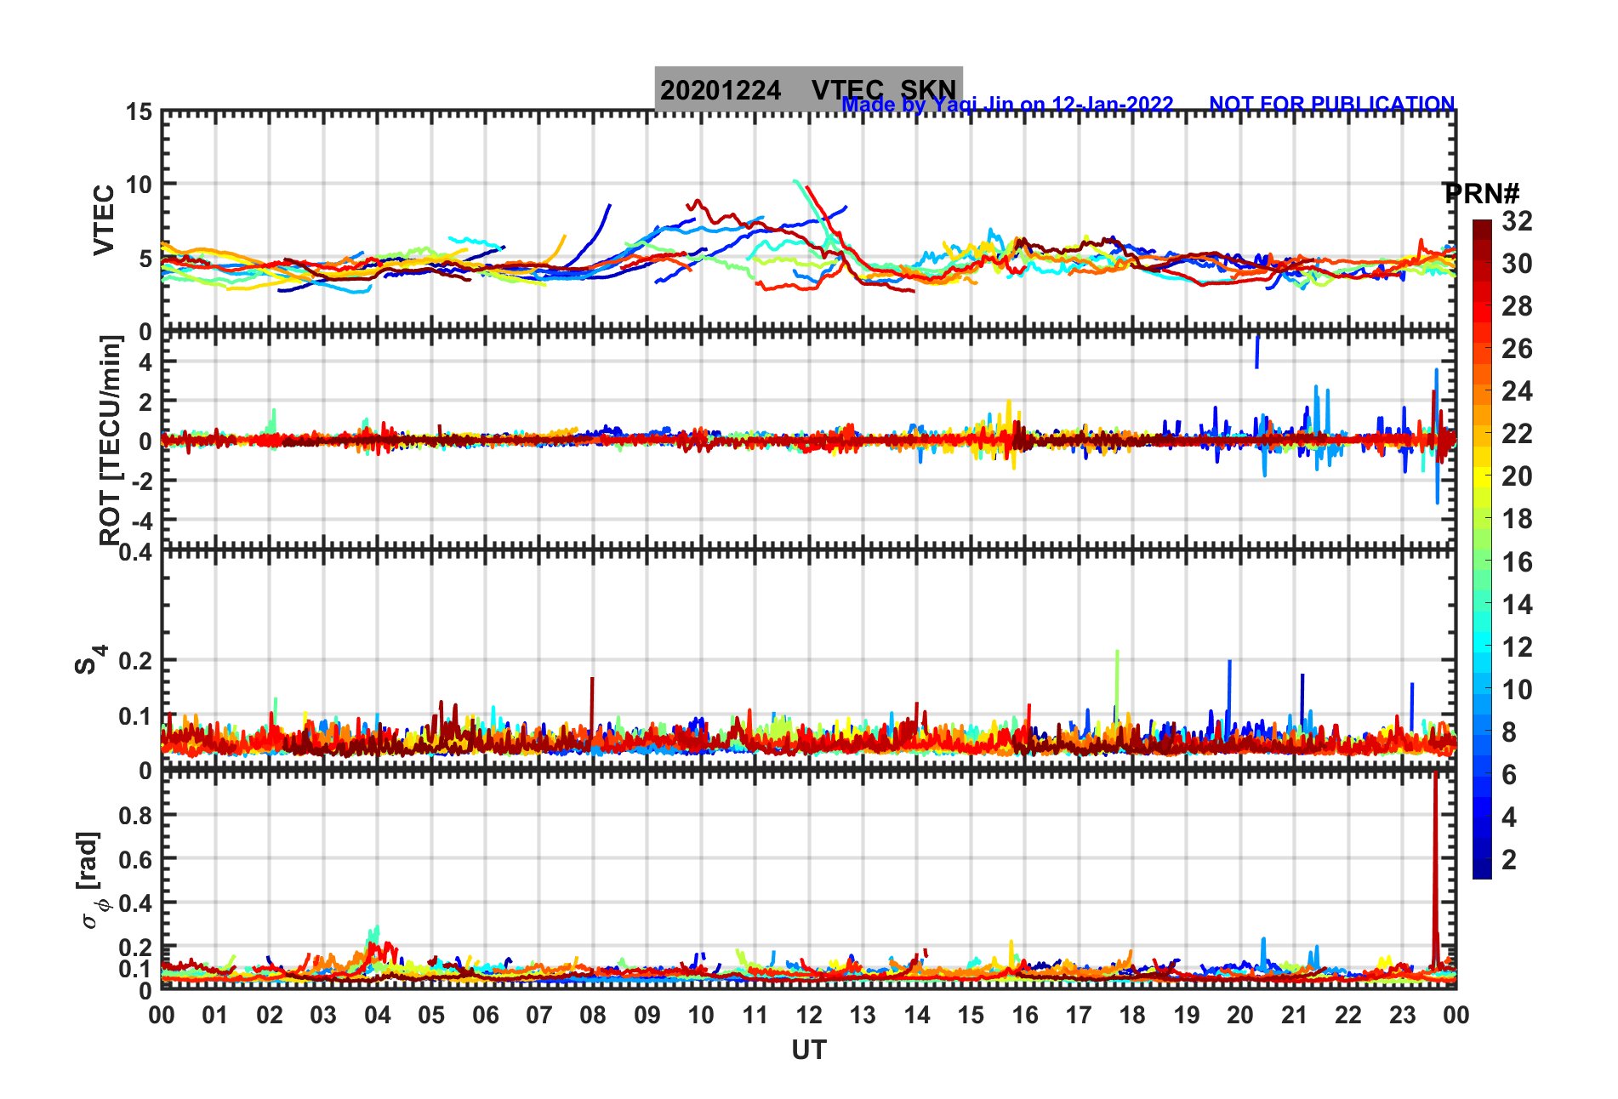Click colorbar tick label "32"
The image size is (1618, 1099).
[x=1517, y=221]
